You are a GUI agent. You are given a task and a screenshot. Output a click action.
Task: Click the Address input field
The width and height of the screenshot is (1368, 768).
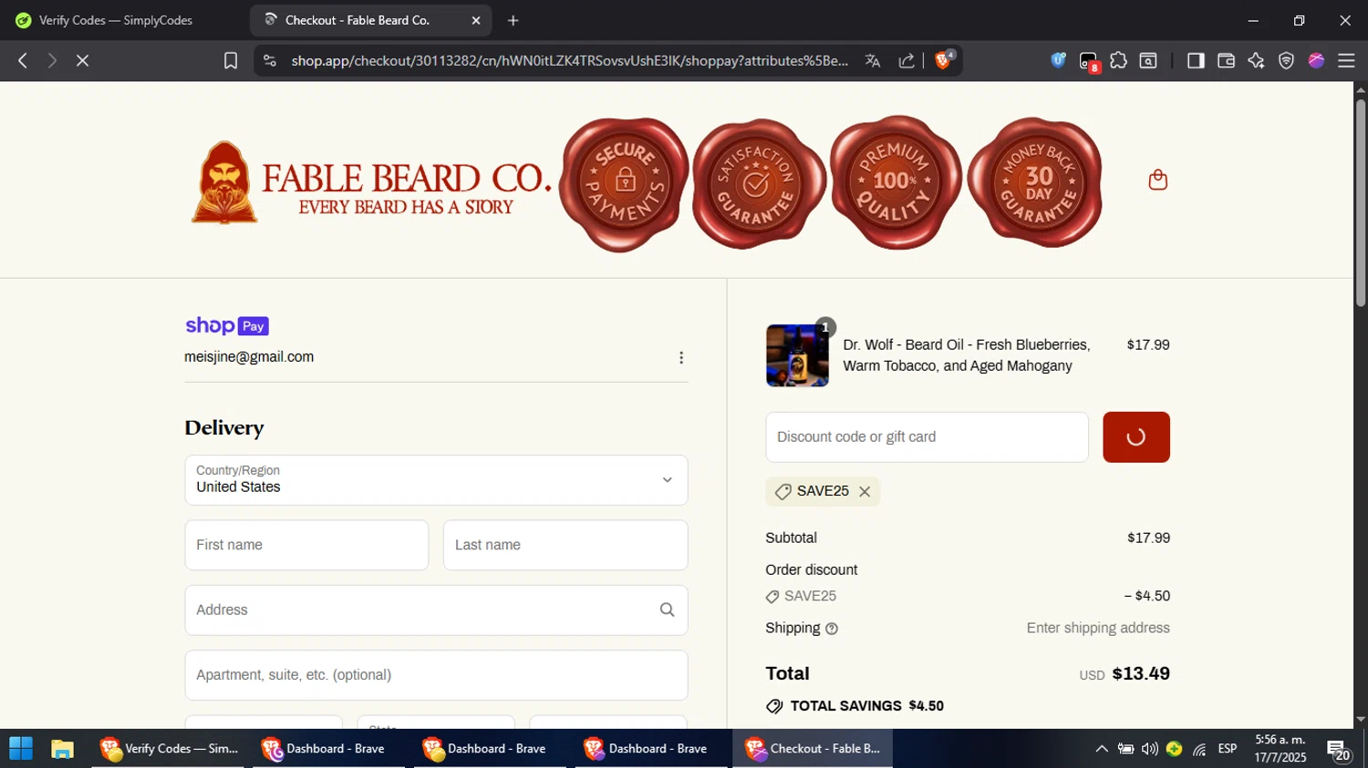click(x=436, y=610)
